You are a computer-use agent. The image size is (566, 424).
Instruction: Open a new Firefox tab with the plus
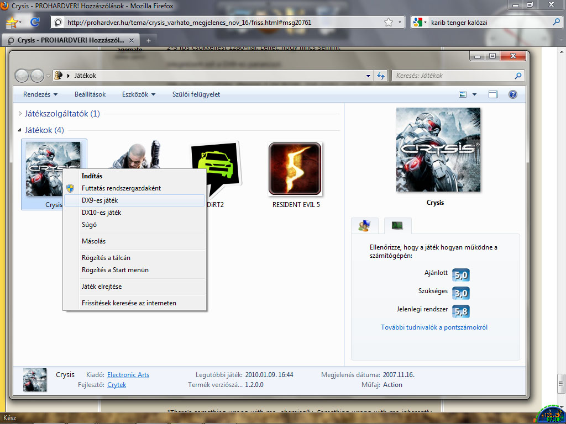click(148, 40)
